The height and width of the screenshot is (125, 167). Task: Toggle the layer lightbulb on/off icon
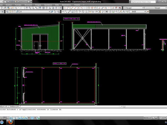pyautogui.click(x=10, y=12)
